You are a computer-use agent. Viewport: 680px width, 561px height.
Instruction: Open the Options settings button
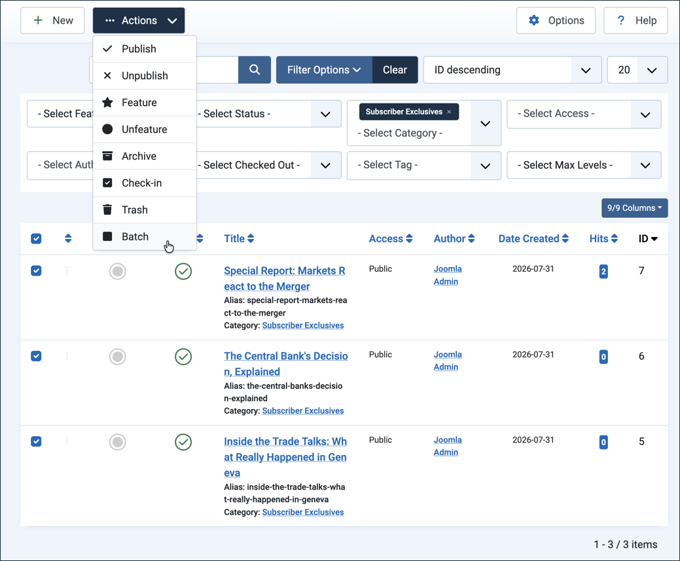[556, 20]
